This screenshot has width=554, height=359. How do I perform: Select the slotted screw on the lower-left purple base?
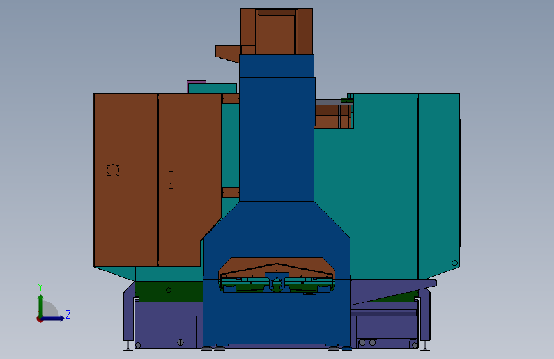click(x=180, y=342)
